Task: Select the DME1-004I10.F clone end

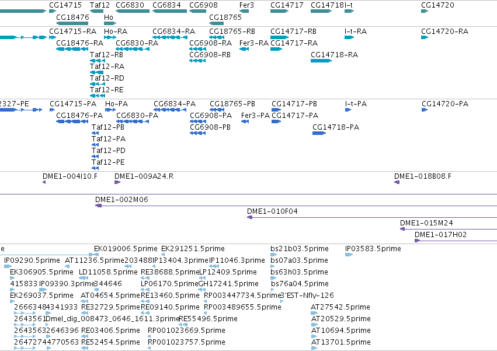Action: point(44,182)
